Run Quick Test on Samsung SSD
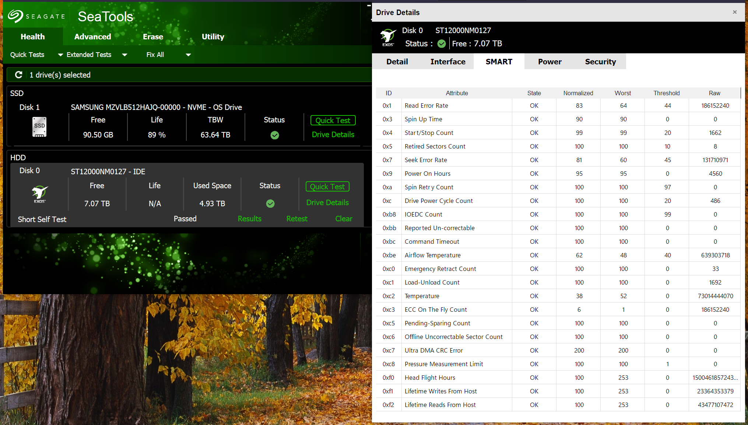Screen dimensions: 748x425 point(333,121)
